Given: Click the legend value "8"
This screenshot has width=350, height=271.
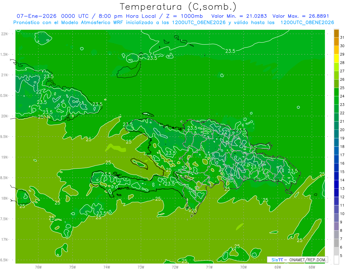Looking at the screenshot, I should [341, 231].
